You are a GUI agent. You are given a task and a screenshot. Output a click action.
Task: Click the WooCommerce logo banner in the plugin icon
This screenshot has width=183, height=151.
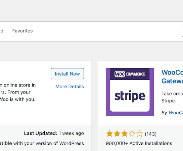tap(130, 74)
